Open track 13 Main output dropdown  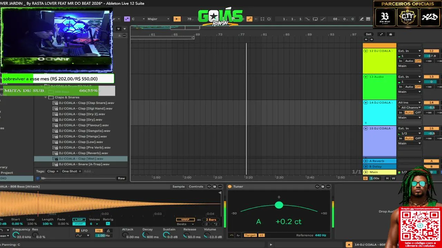pos(410,92)
